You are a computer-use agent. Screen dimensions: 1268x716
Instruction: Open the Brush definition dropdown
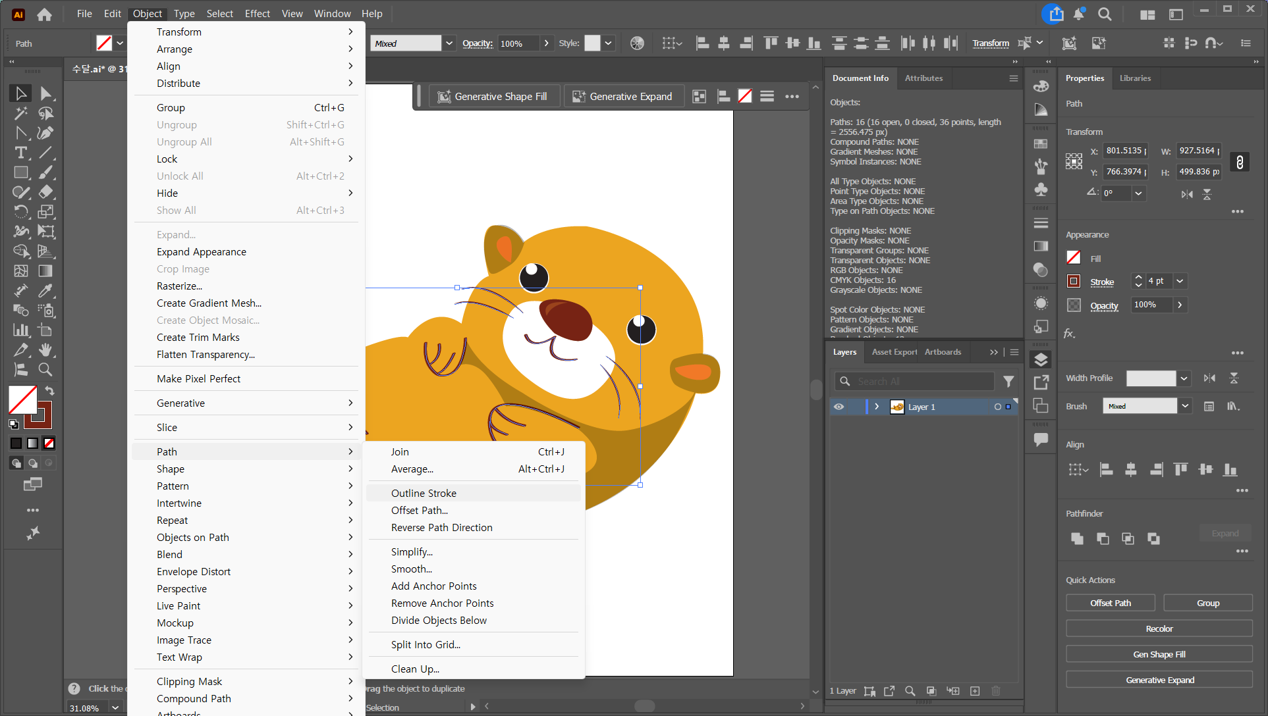tap(1185, 406)
